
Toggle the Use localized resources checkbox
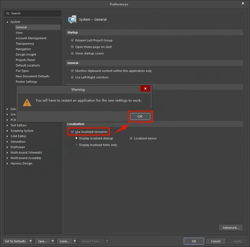[x=72, y=132]
